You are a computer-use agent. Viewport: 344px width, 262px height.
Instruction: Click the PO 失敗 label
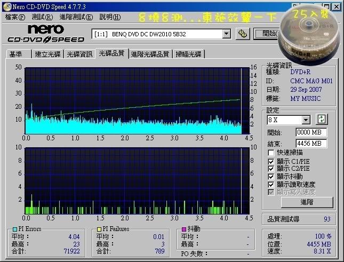[194, 254]
